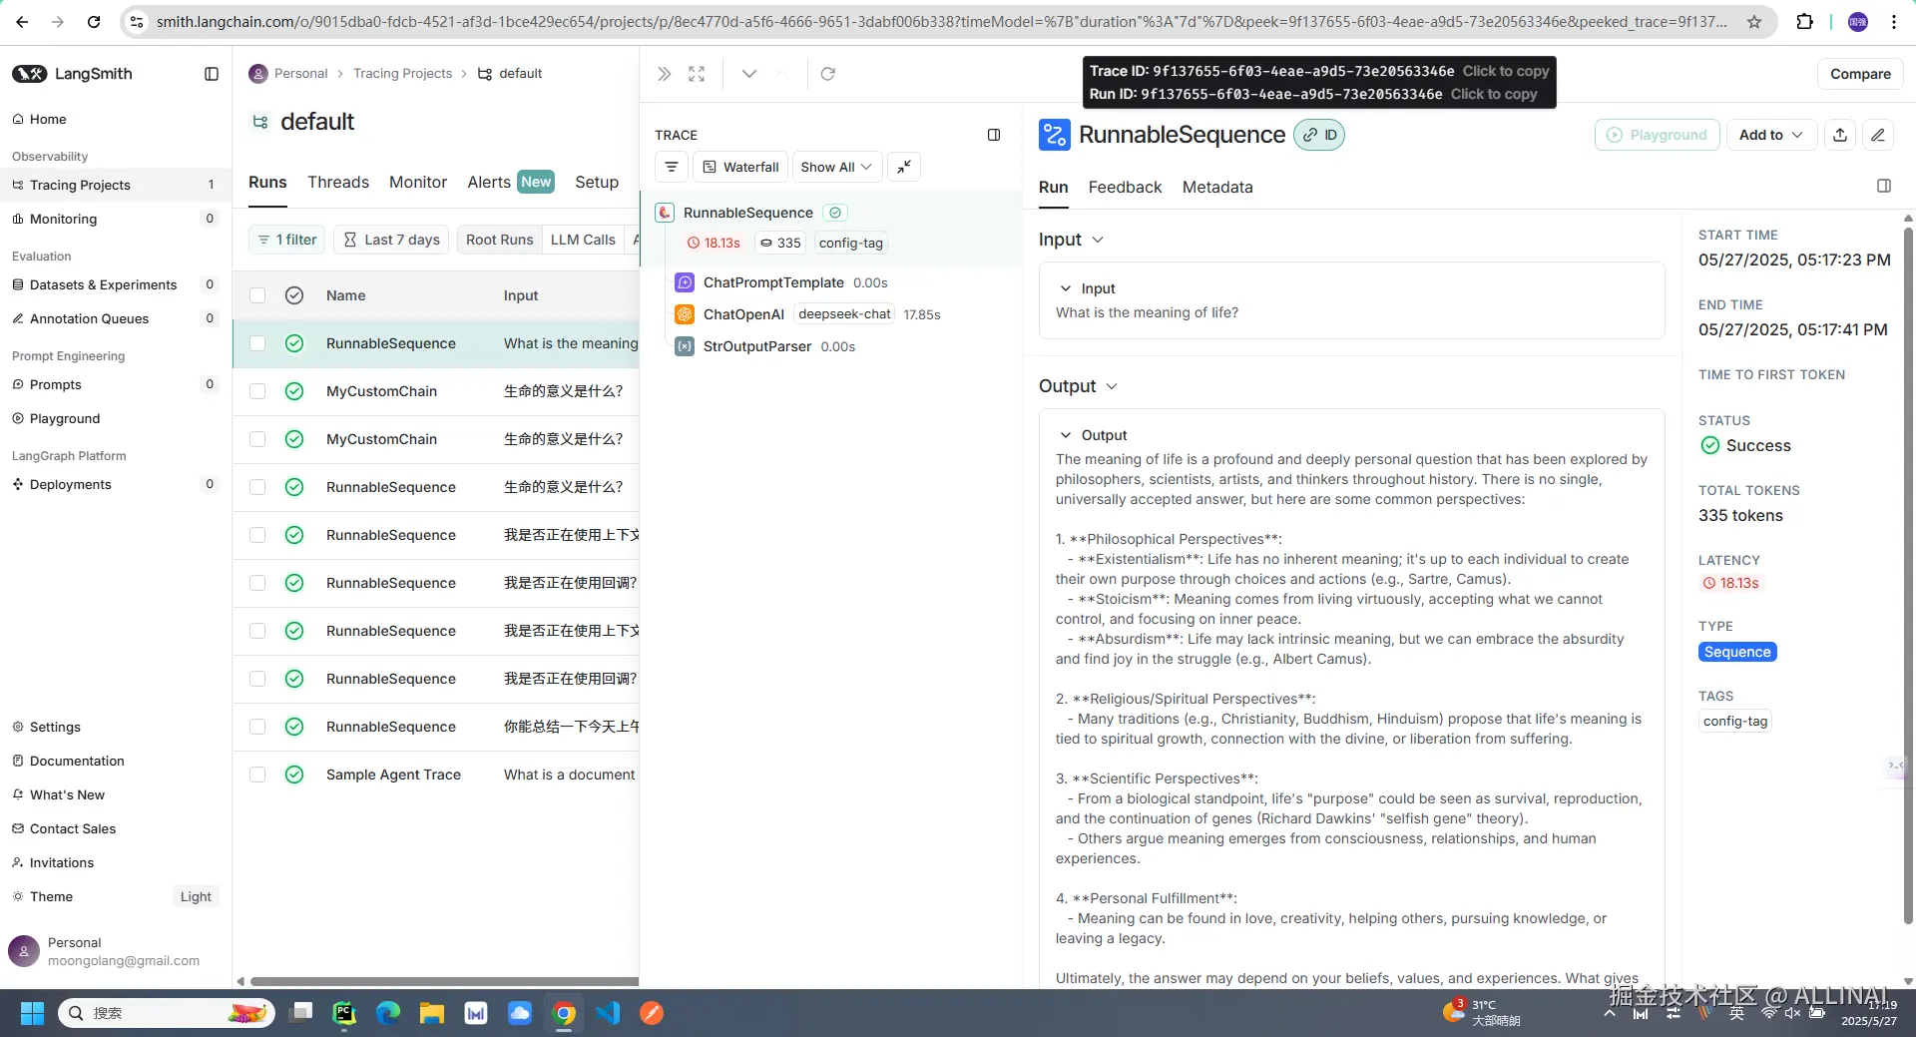Check RunnableSequence row asking 你能总结一下今天上午
The height and width of the screenshot is (1037, 1916).
coord(257,727)
